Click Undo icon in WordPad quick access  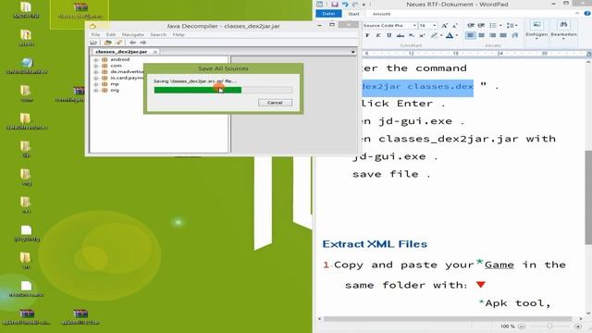coord(345,4)
